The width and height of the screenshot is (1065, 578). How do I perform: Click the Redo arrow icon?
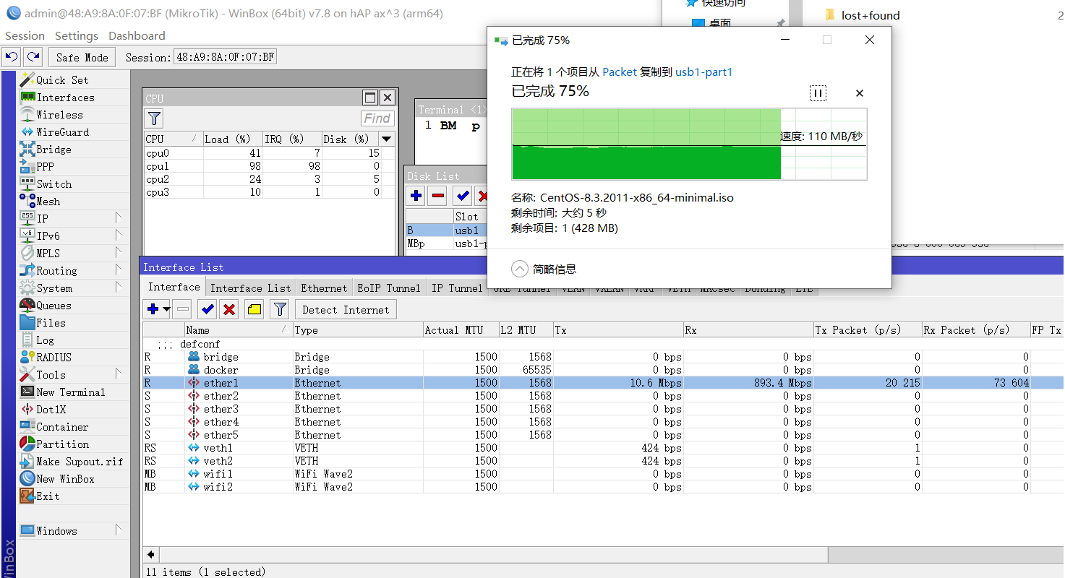[x=33, y=57]
